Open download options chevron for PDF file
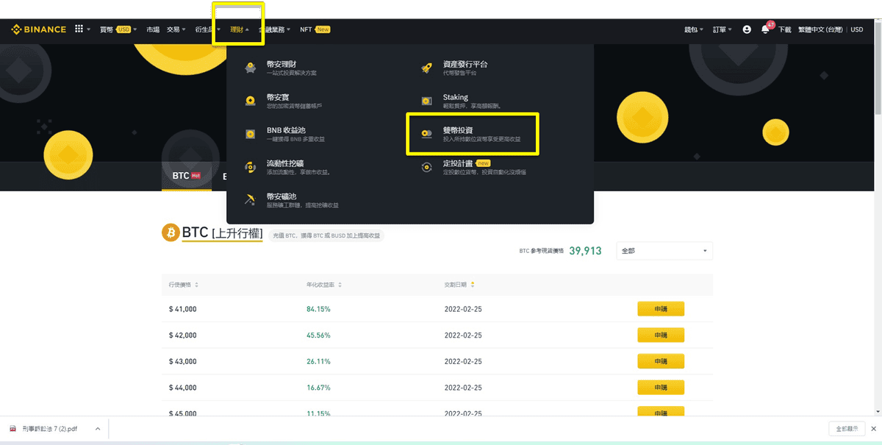 (97, 428)
